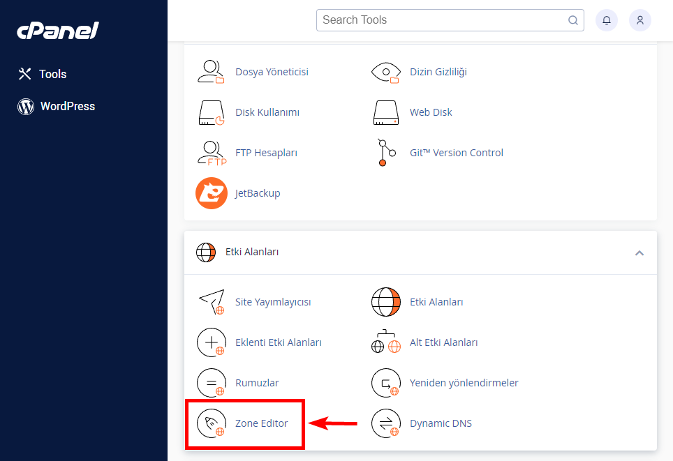Collapse the Etki Alanları section chevron
Viewport: 673px width, 461px height.
point(639,252)
